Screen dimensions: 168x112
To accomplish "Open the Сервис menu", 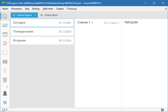I will 60,9.
